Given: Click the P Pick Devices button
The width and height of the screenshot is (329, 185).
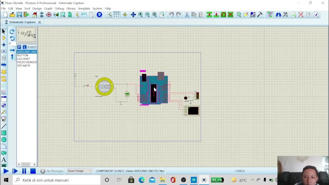Looking at the screenshot, I should [19, 47].
